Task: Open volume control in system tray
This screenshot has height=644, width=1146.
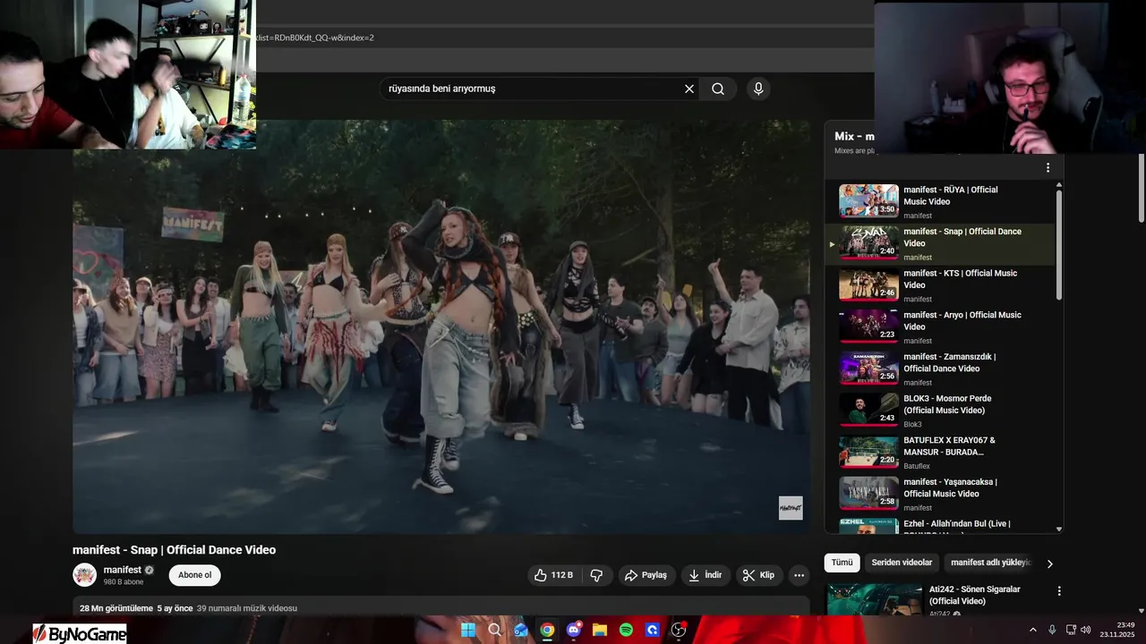Action: tap(1086, 630)
